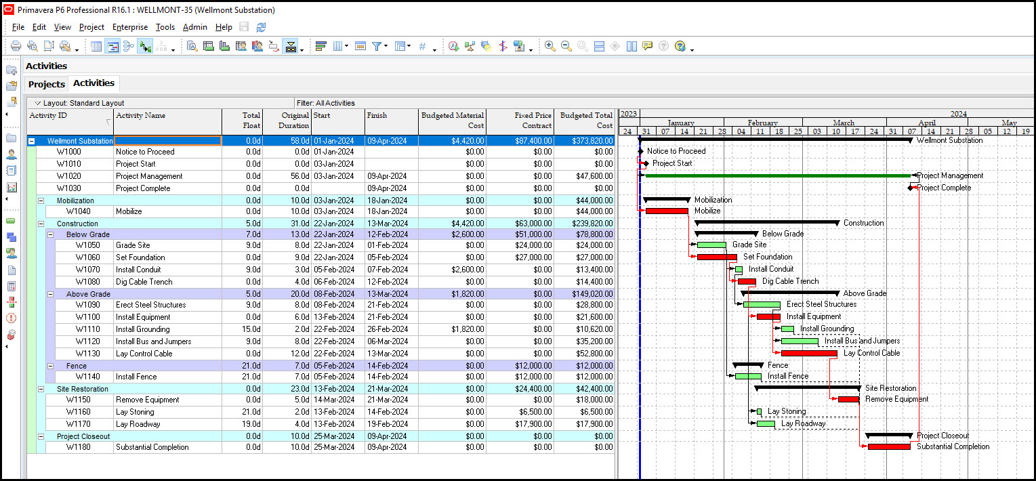Image resolution: width=1036 pixels, height=481 pixels.
Task: Collapse the Above Grade band
Action: tap(50, 294)
